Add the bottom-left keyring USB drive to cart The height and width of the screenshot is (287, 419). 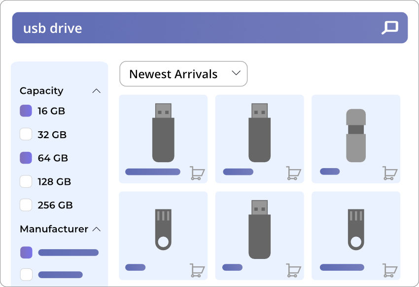click(x=197, y=270)
